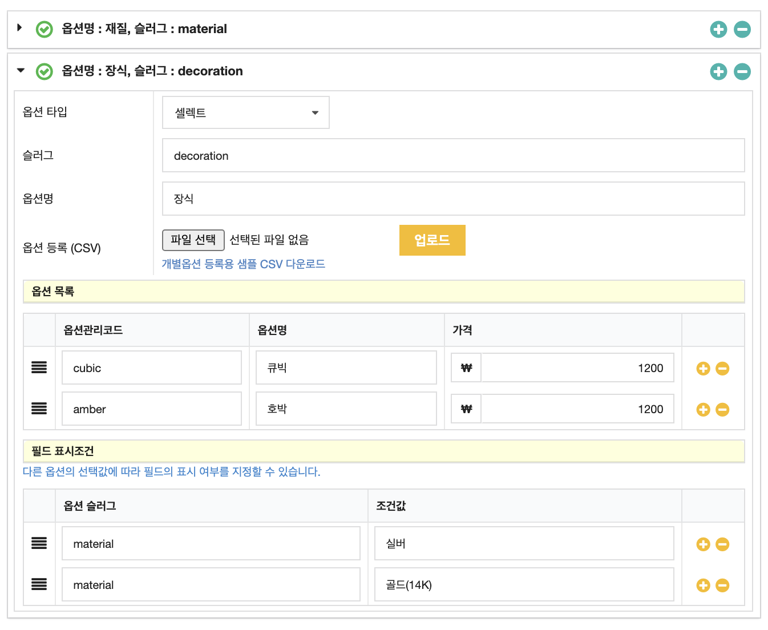Add a row after the cubic option

coord(703,369)
